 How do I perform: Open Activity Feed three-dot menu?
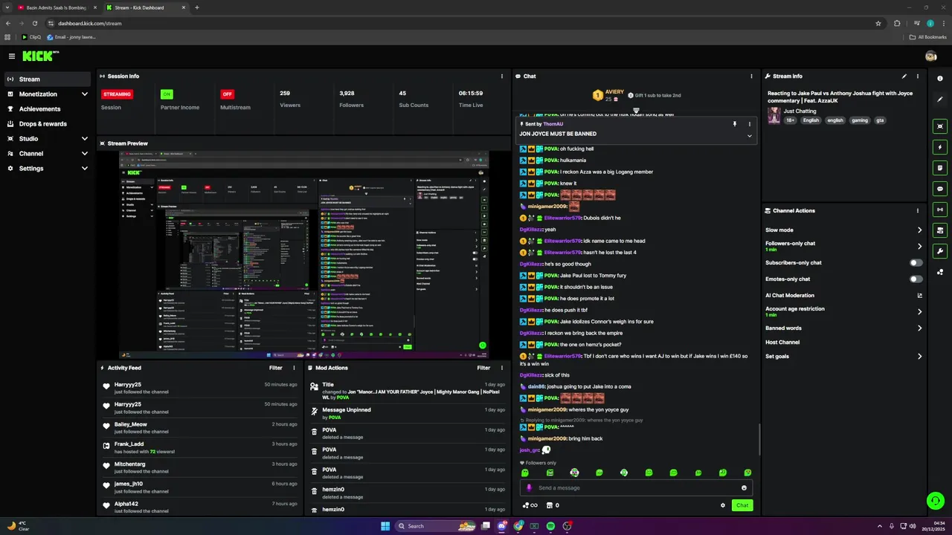(x=294, y=368)
